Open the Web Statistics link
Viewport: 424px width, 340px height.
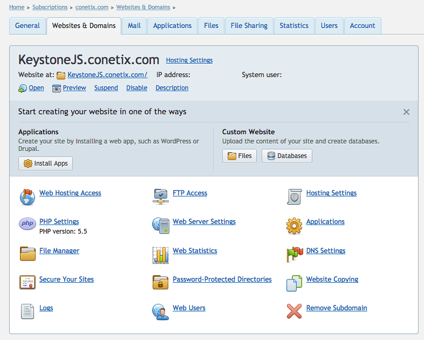(x=195, y=251)
